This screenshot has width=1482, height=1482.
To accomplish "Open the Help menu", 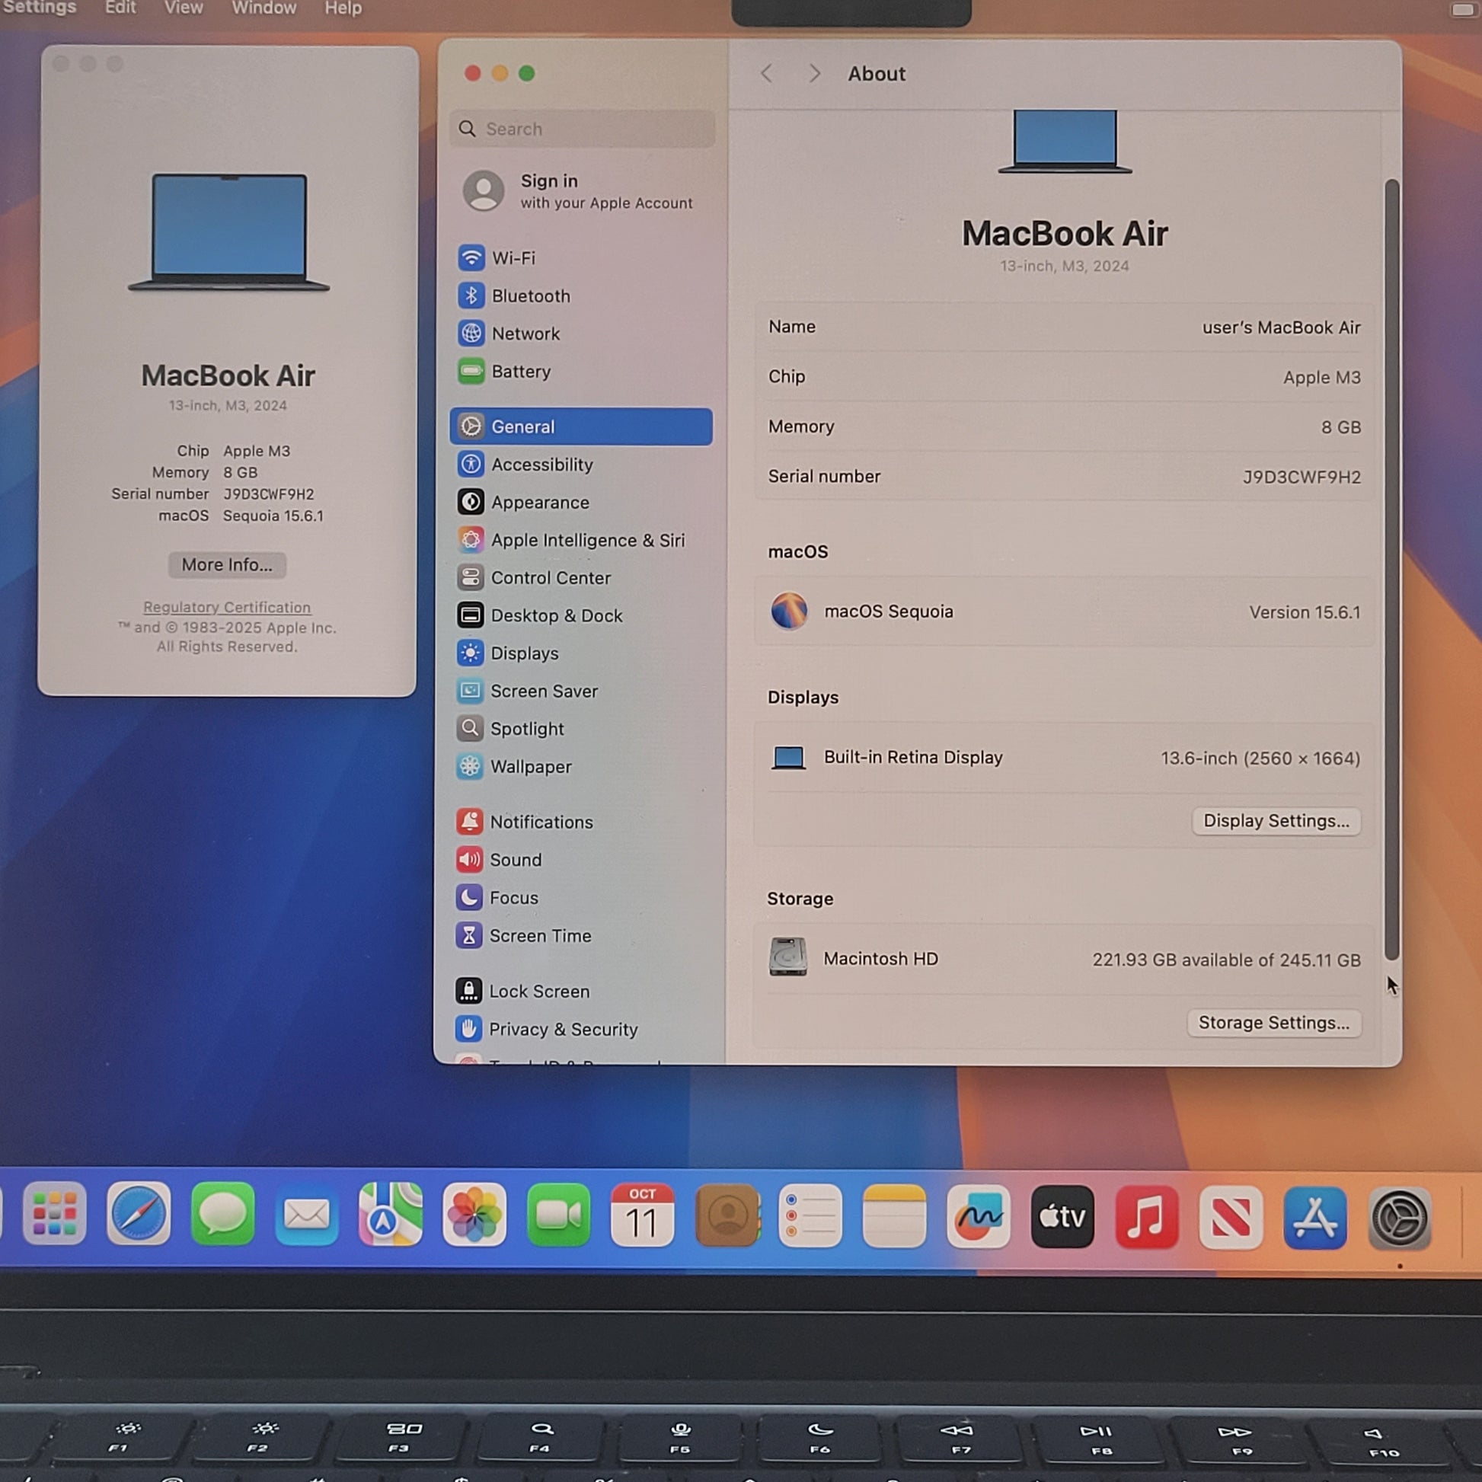I will [343, 8].
